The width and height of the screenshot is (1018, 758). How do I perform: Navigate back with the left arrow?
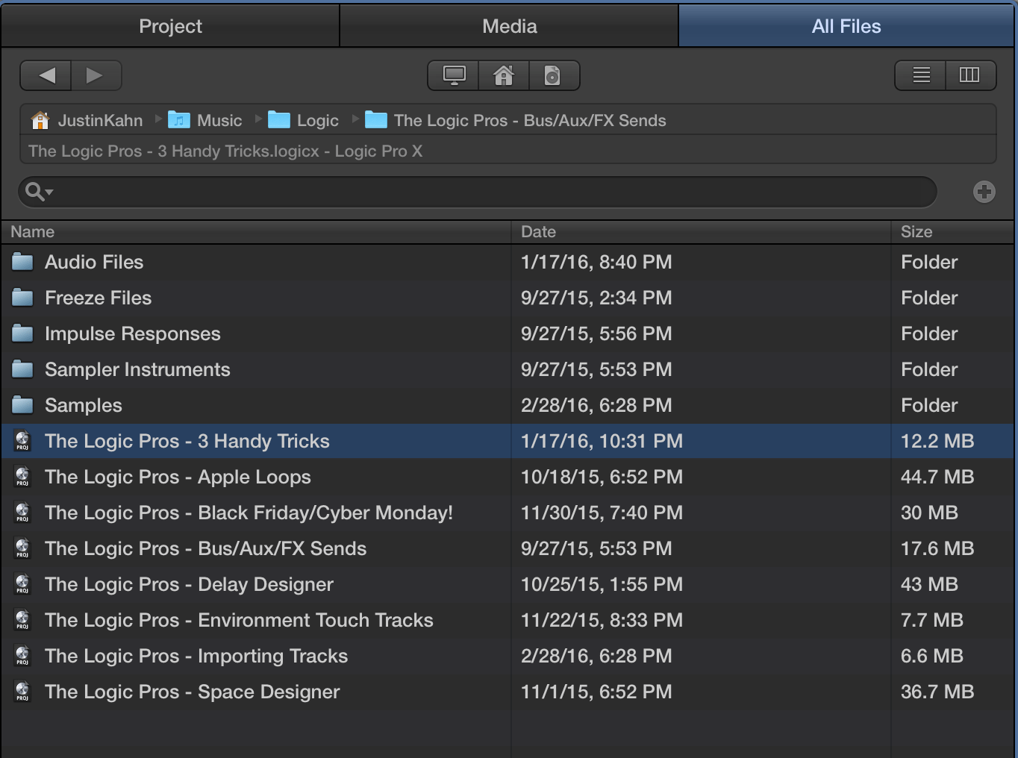[x=45, y=75]
